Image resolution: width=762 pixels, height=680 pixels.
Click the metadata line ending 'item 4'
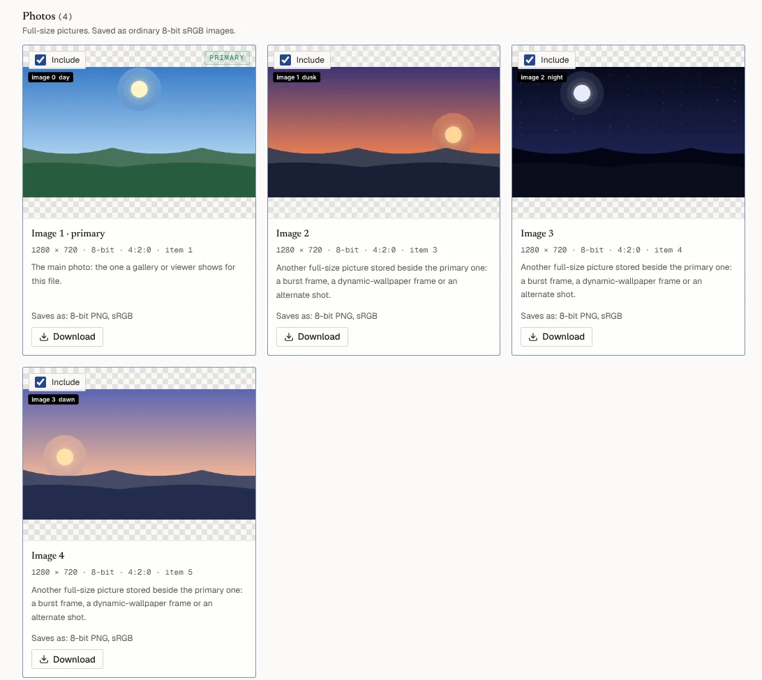601,250
